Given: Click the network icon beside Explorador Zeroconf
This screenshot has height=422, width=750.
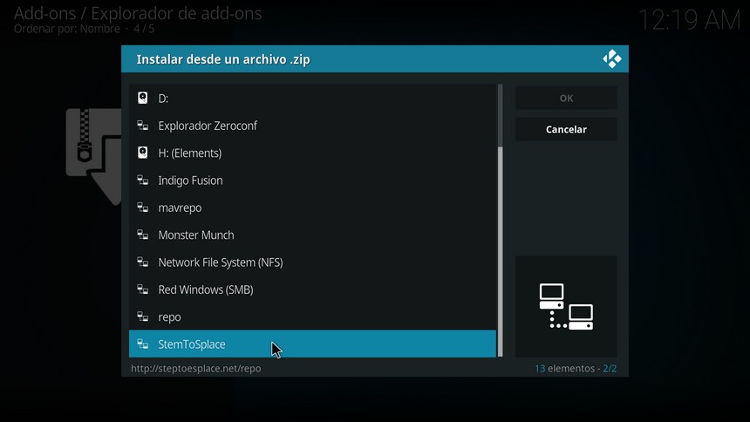Looking at the screenshot, I should [142, 126].
